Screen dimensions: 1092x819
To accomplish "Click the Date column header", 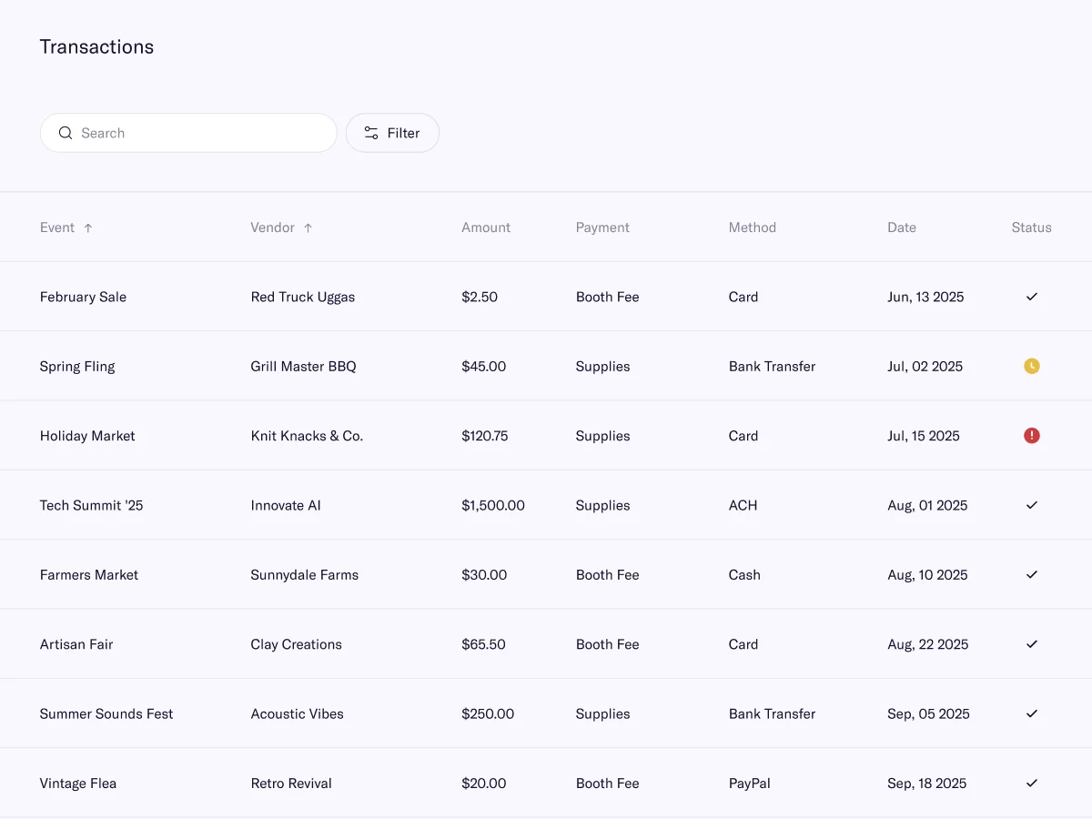I will pos(902,227).
